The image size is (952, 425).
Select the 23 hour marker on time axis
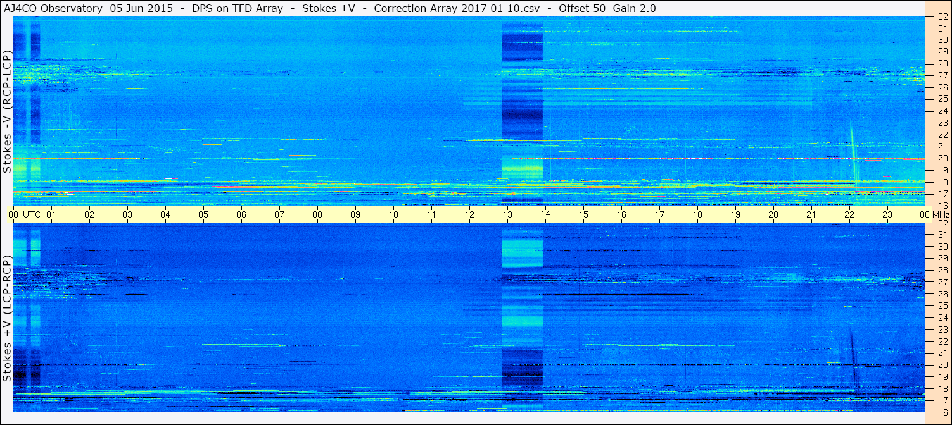pyautogui.click(x=887, y=214)
